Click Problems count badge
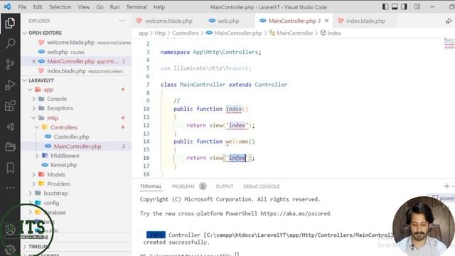Viewport: 455px width, 256px height. point(203,186)
